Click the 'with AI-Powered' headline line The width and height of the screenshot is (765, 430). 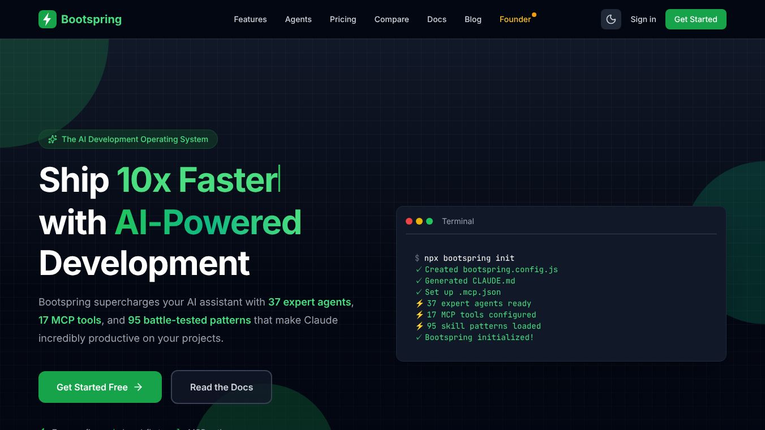click(170, 222)
